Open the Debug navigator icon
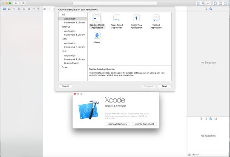The height and width of the screenshot is (157, 230). (29, 9)
